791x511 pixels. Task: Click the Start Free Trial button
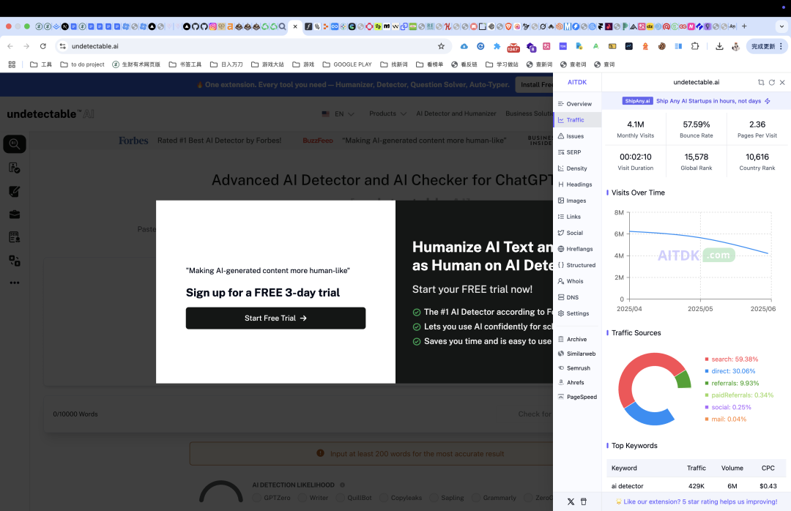coord(275,318)
